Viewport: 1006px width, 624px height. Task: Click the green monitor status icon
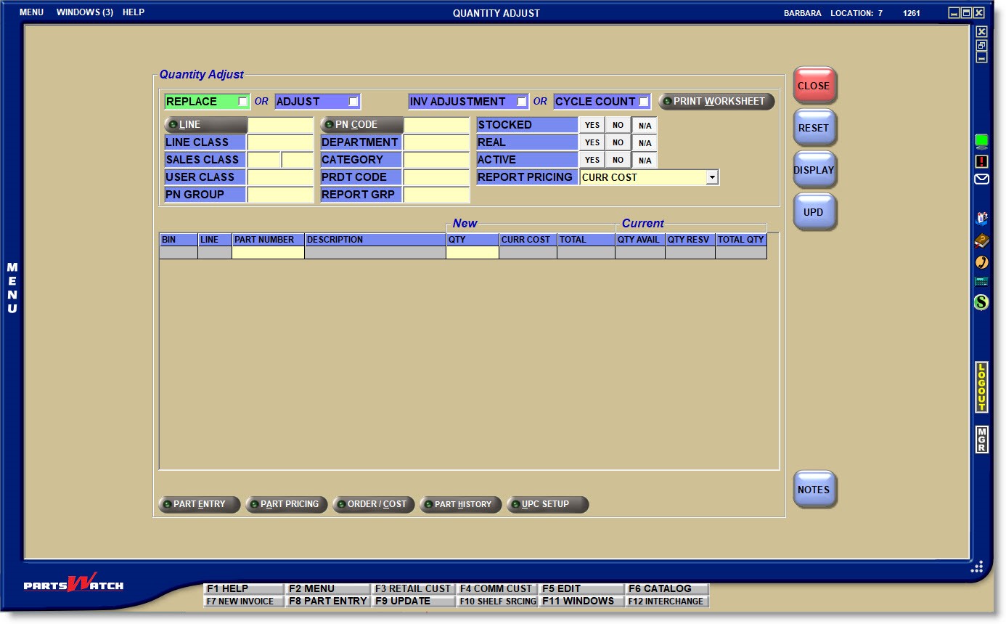coord(981,141)
